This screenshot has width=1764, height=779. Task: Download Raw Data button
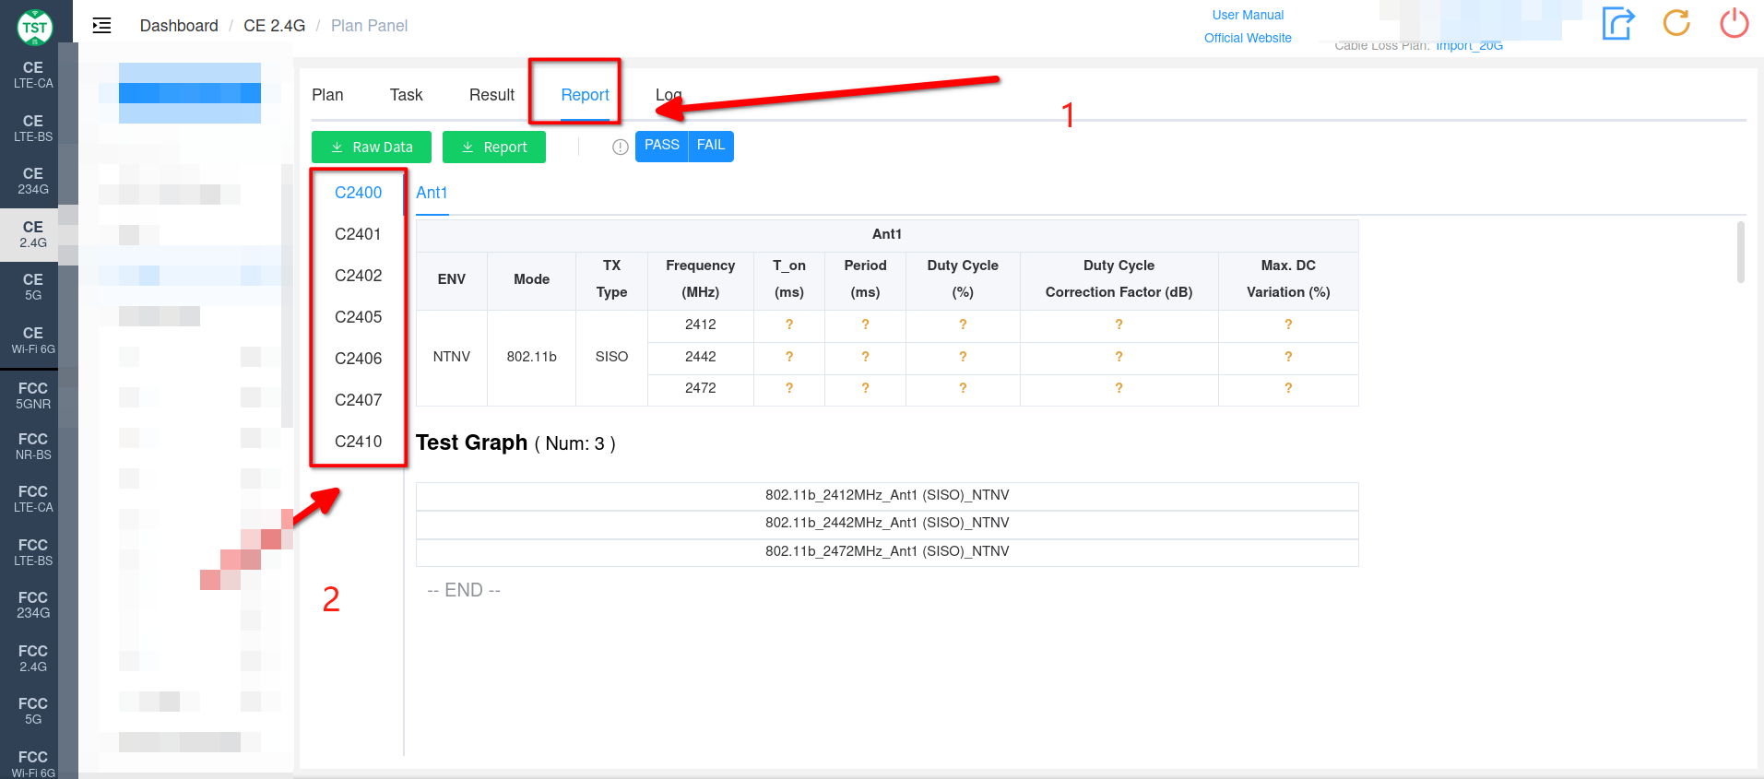[372, 147]
